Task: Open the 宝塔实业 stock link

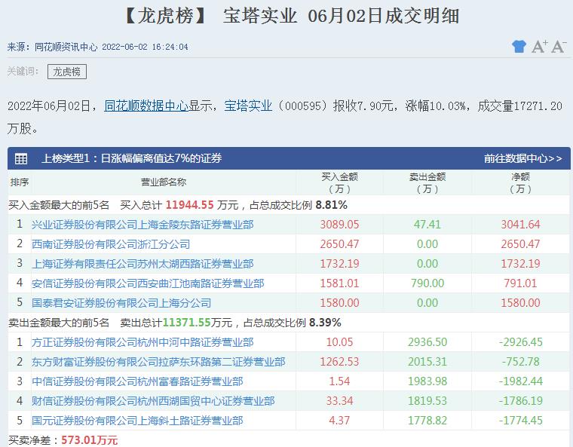Action: click(248, 106)
